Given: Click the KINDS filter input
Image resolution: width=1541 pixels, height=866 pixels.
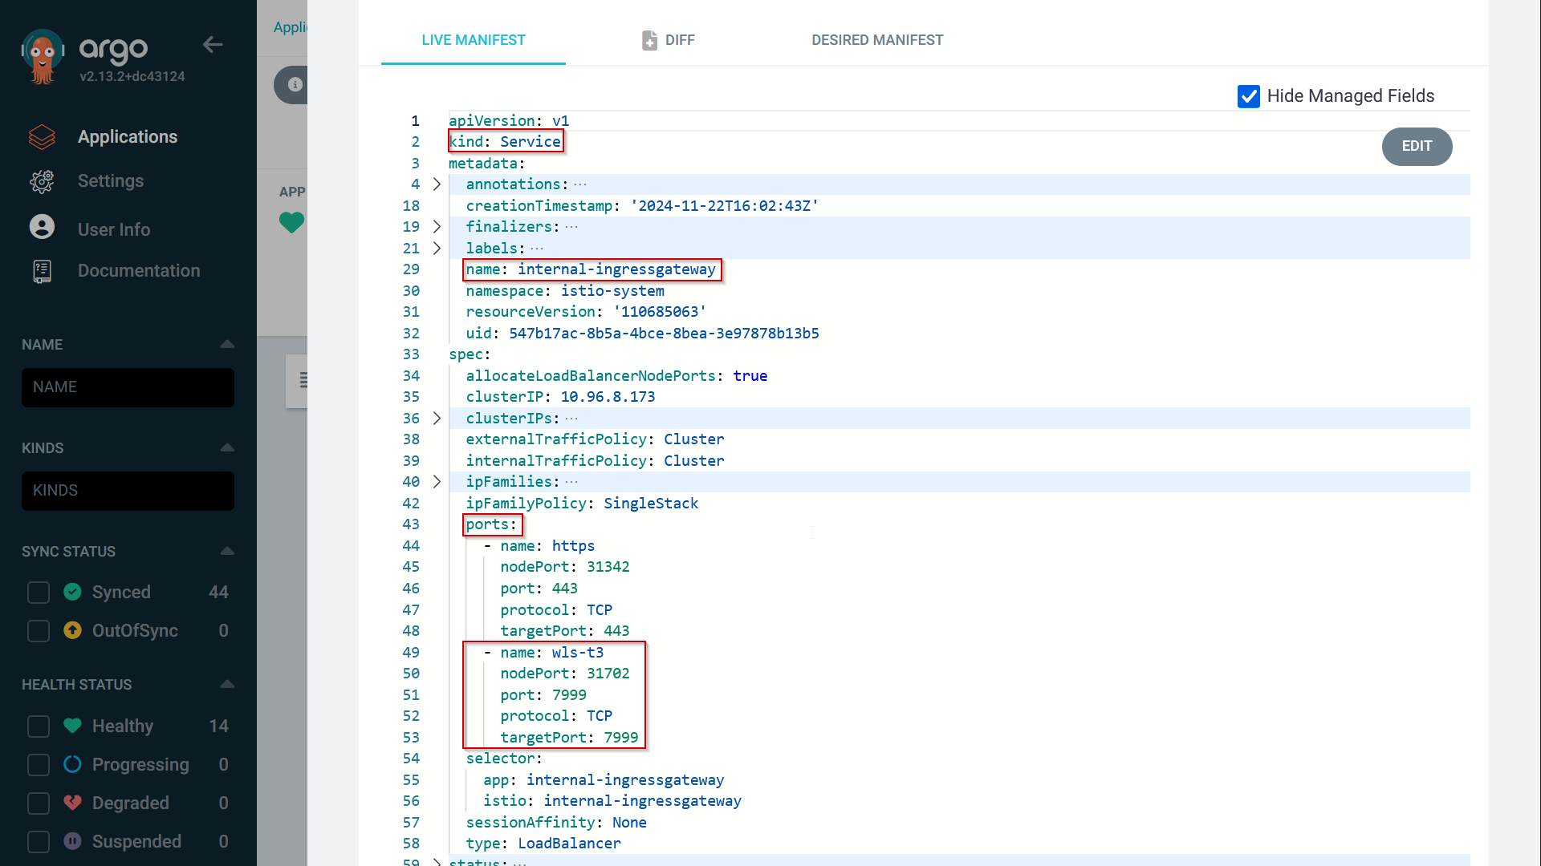Looking at the screenshot, I should click(x=128, y=491).
